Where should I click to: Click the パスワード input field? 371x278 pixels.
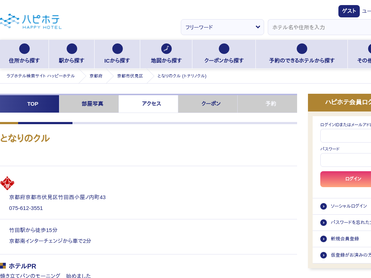pos(346,160)
